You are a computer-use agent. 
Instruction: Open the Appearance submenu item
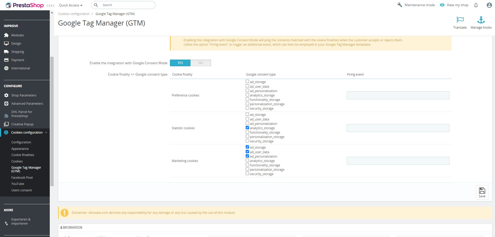point(20,149)
